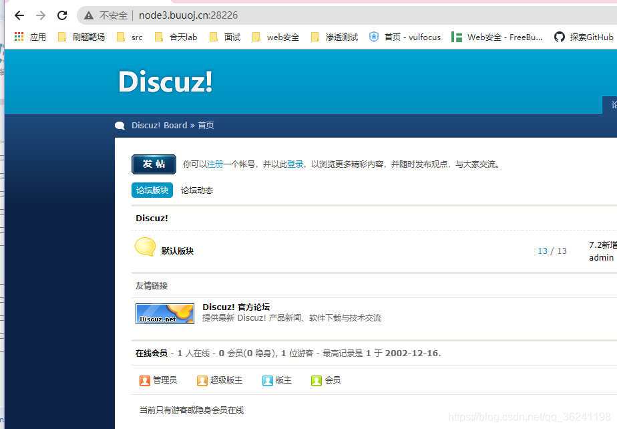Click the speech bubble icon in the breadcrumb
The image size is (617, 429).
[120, 126]
